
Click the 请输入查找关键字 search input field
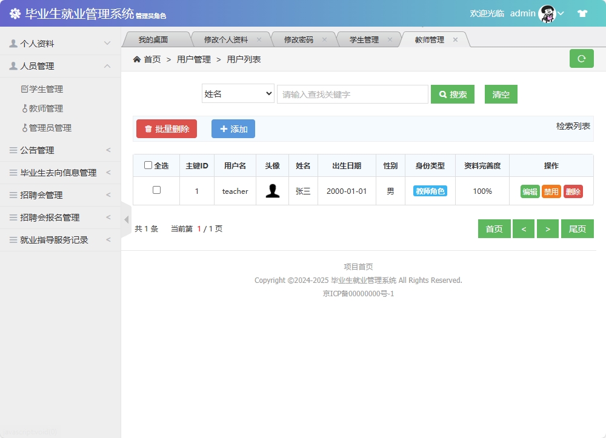[x=351, y=94]
